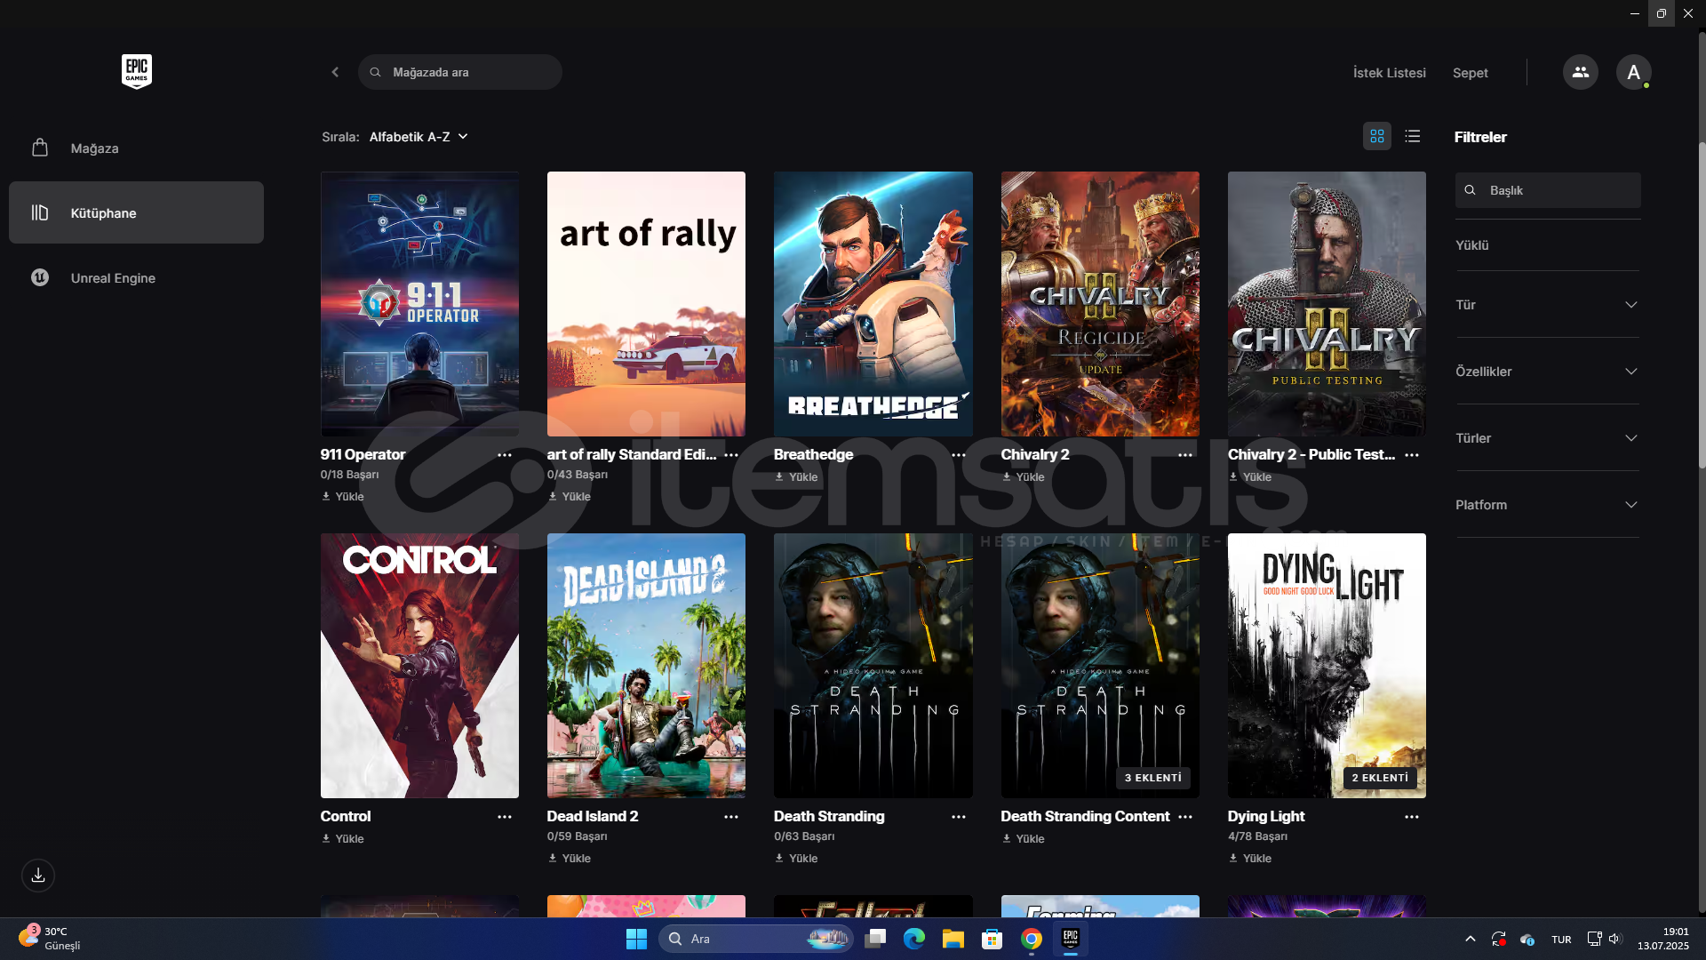Expand the Türler filter
1706x960 pixels.
pos(1547,438)
